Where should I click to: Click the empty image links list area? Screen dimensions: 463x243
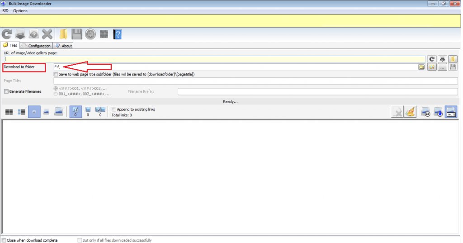[230, 177]
